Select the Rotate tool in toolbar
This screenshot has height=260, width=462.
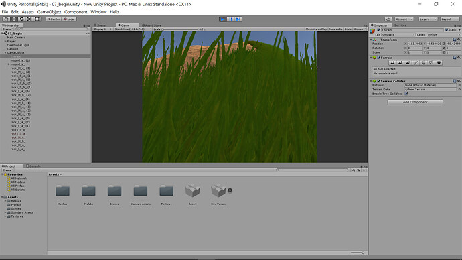coord(22,19)
